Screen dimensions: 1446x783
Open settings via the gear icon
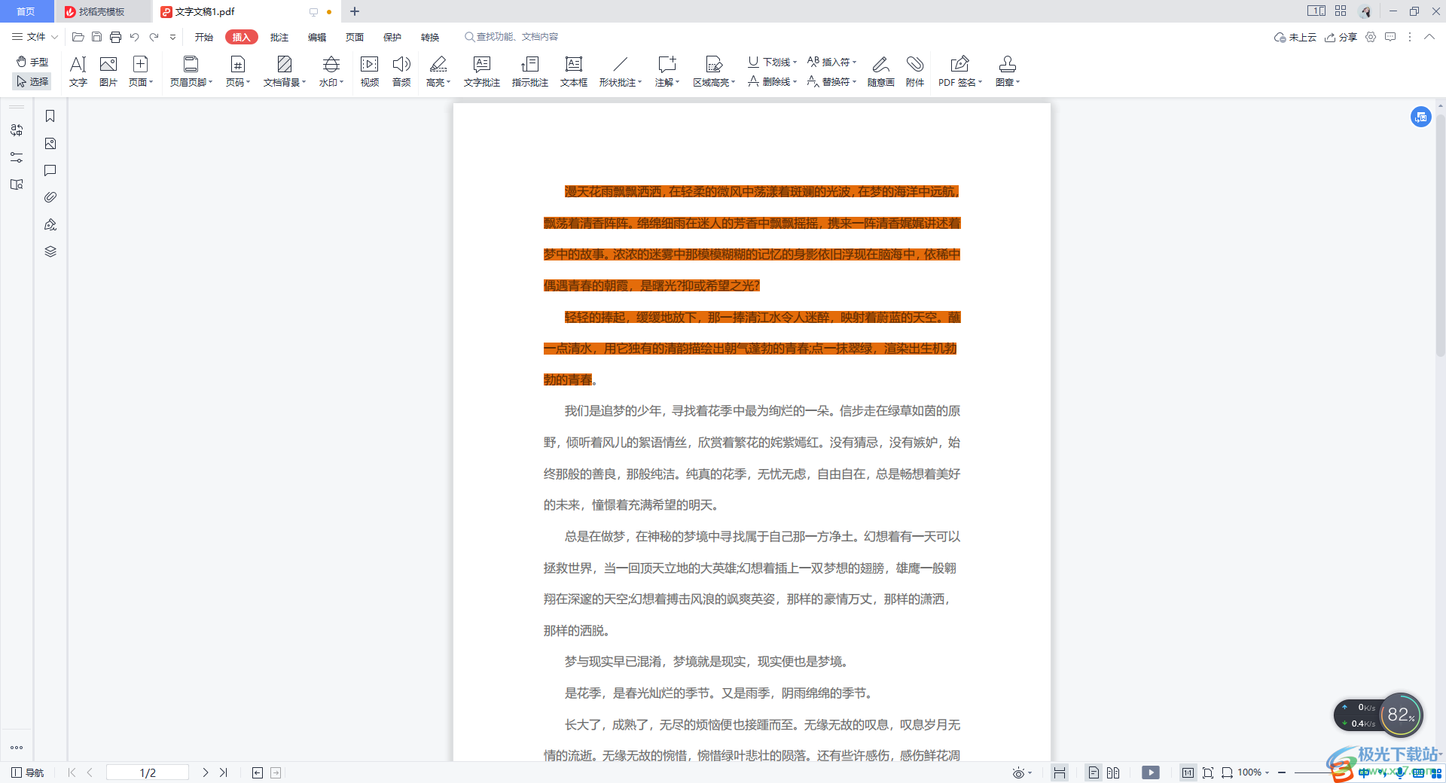click(1371, 37)
